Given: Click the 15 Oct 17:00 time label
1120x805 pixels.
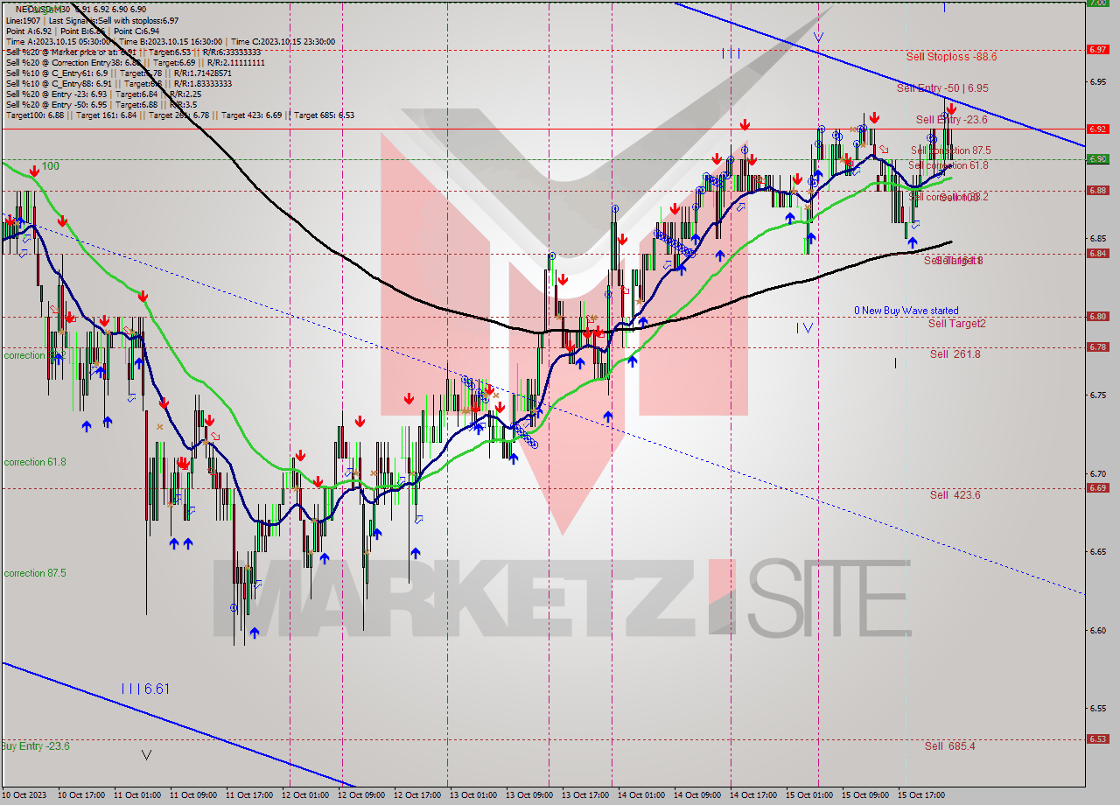Looking at the screenshot, I should [x=922, y=795].
